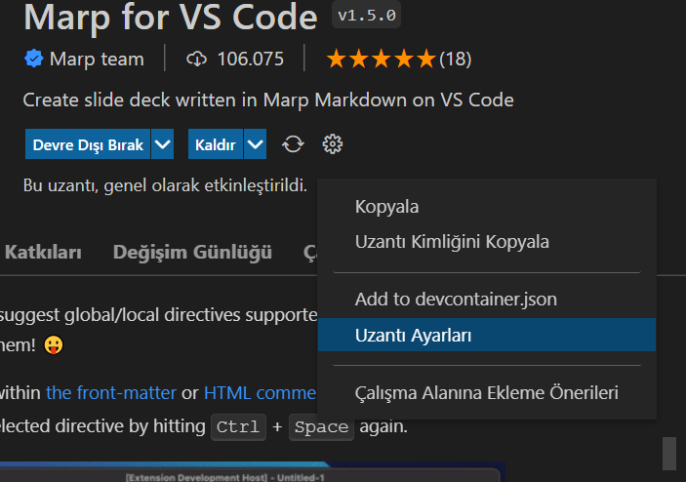Open the Katkıları tab
This screenshot has width=686, height=482.
(x=43, y=253)
